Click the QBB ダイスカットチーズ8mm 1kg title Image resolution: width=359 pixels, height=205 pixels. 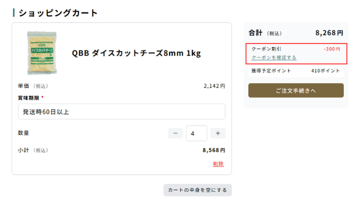click(x=136, y=53)
